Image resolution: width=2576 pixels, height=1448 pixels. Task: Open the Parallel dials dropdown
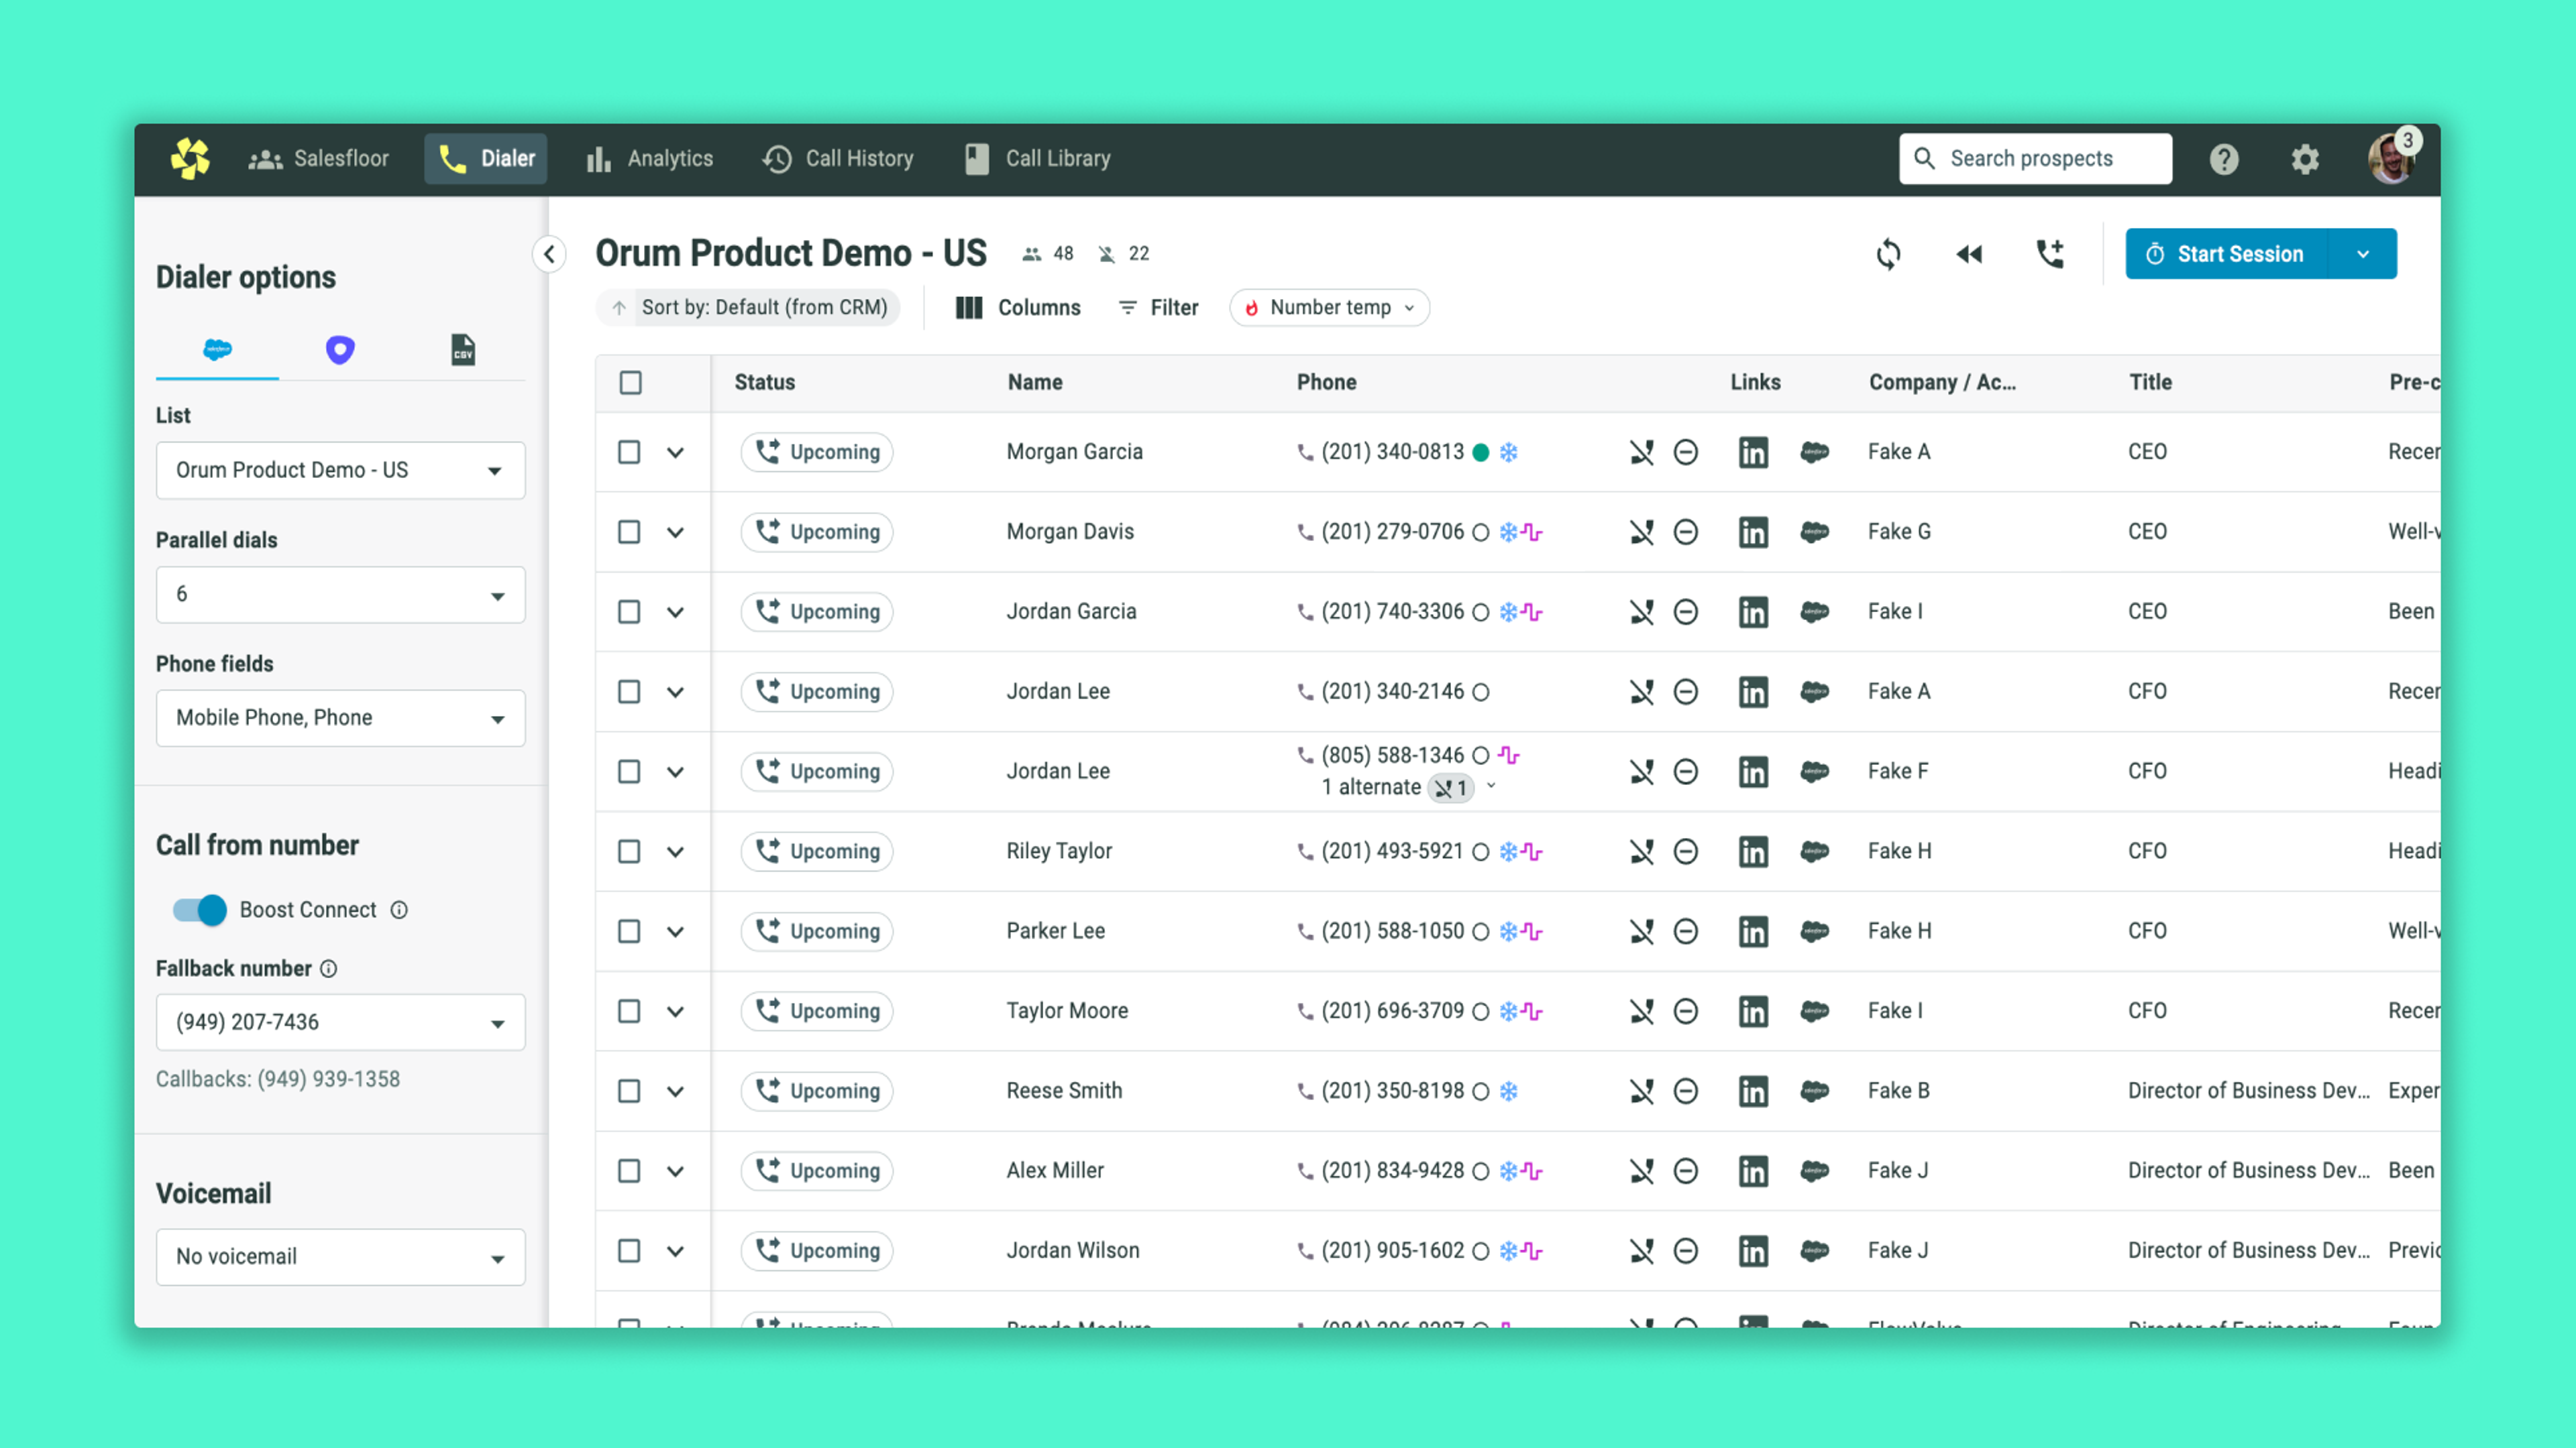pyautogui.click(x=340, y=595)
